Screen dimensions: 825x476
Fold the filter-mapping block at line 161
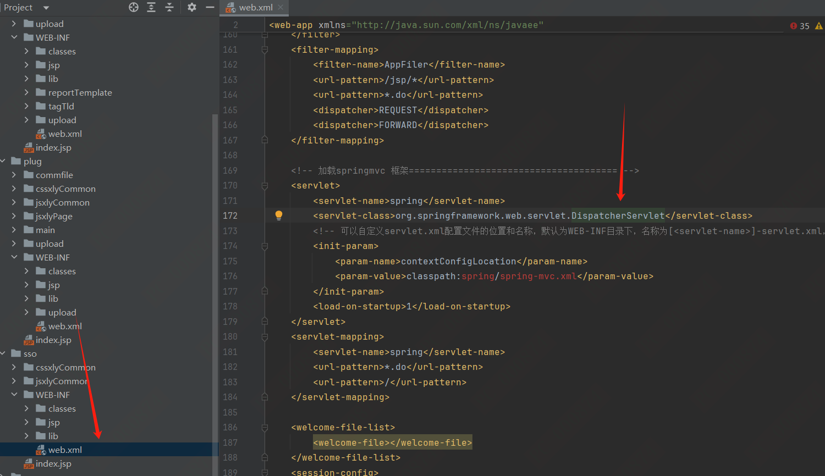point(265,49)
